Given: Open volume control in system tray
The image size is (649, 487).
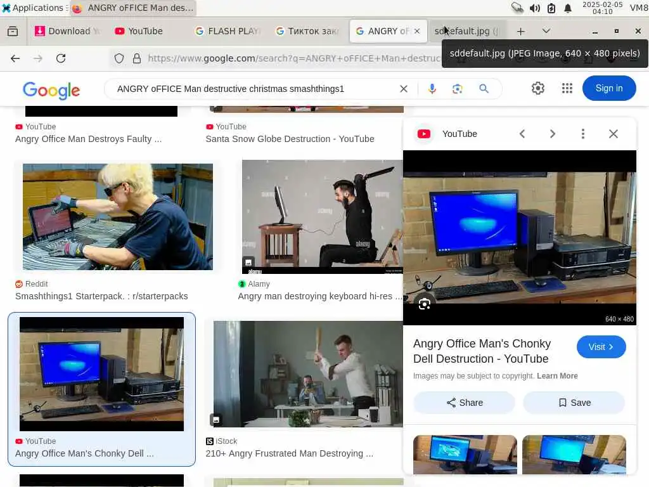Looking at the screenshot, I should (x=535, y=8).
